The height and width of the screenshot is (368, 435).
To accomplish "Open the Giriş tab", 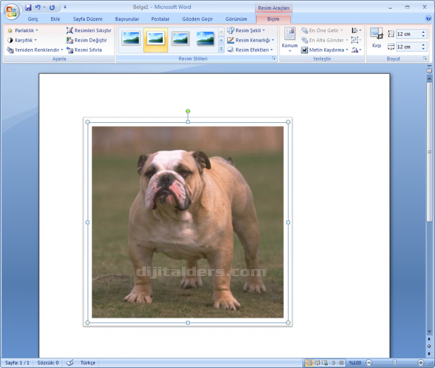I will tap(33, 19).
